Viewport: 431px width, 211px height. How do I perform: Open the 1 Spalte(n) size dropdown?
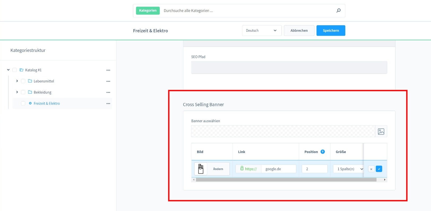349,169
